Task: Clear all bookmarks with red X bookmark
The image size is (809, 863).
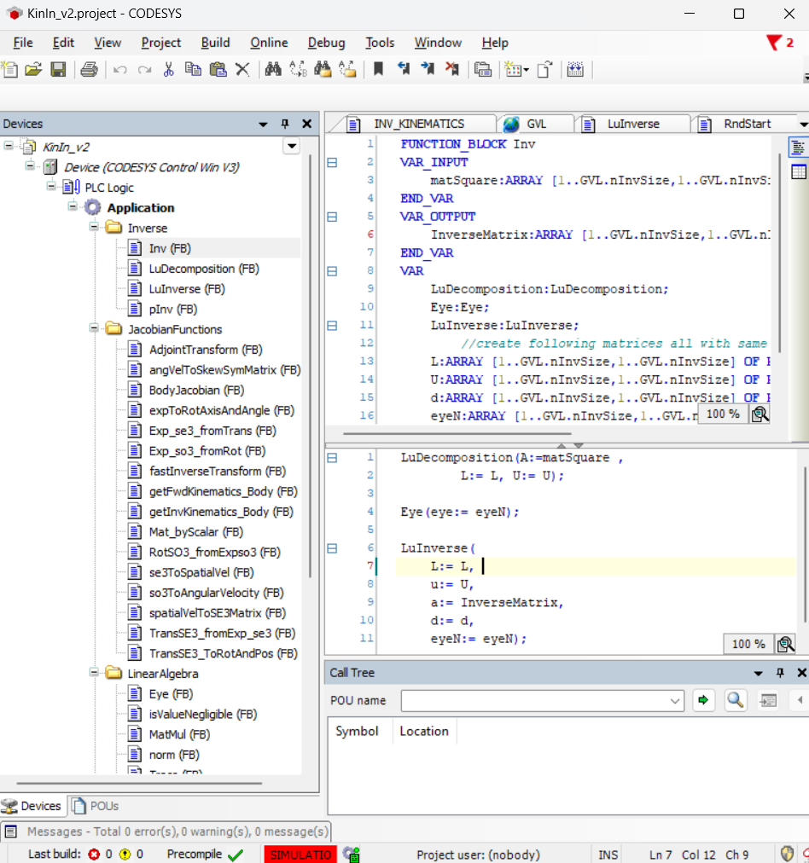Action: [x=452, y=69]
